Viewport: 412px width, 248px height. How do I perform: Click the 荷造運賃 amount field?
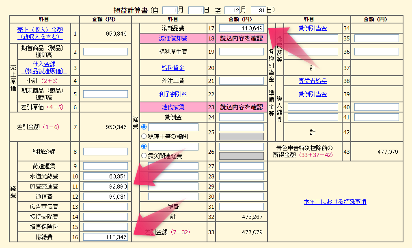tap(106, 166)
